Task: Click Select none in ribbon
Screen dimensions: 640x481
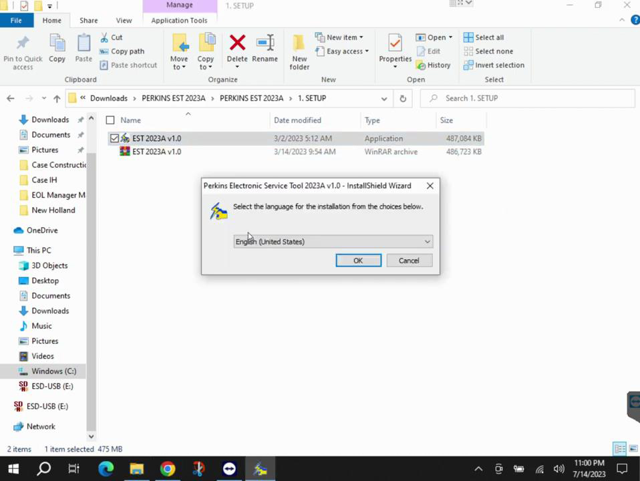Action: click(488, 51)
